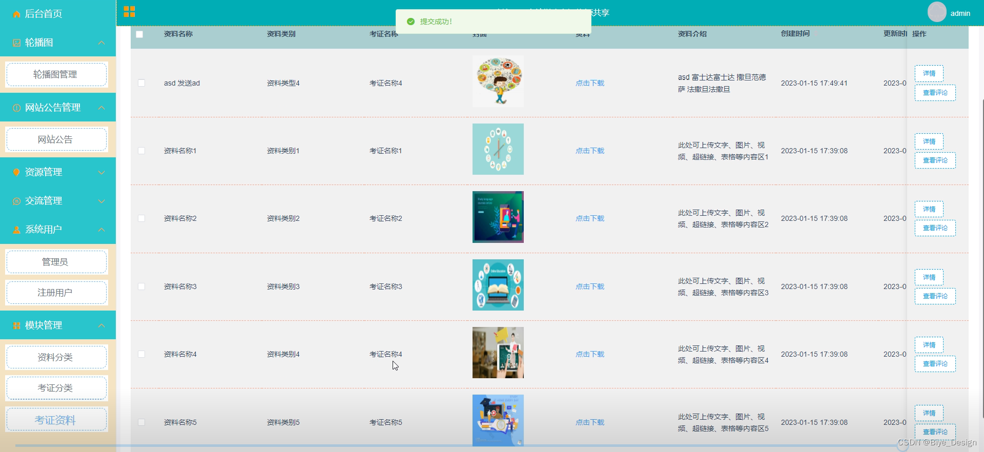The image size is (984, 452).
Task: Collapse the 网站公告管理 chevron
Action: pyautogui.click(x=101, y=107)
